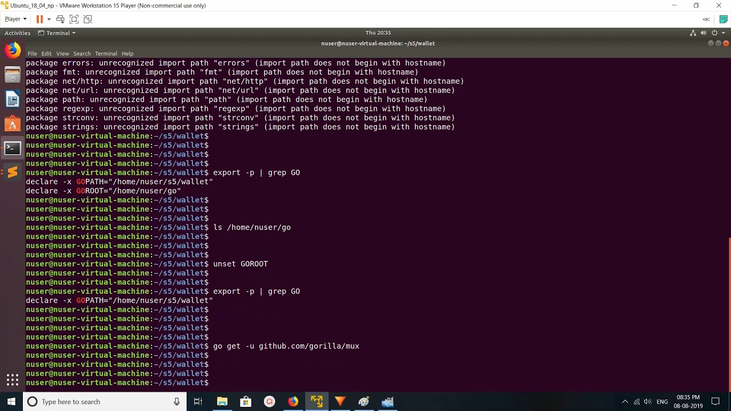Open the Terminal app menu in top bar
The width and height of the screenshot is (731, 411).
click(57, 33)
